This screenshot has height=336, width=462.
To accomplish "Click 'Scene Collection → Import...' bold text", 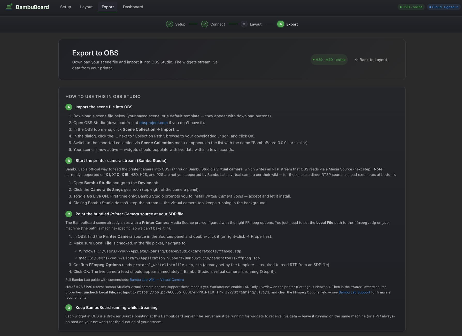I will (150, 129).
